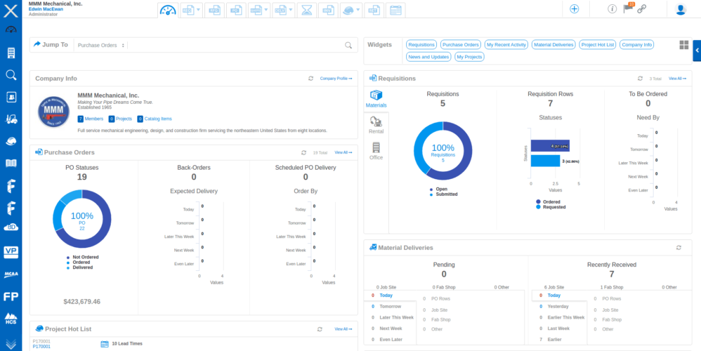Click the blue plus add icon

(x=574, y=9)
